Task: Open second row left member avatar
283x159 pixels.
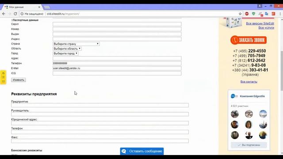Action: [x=235, y=125]
